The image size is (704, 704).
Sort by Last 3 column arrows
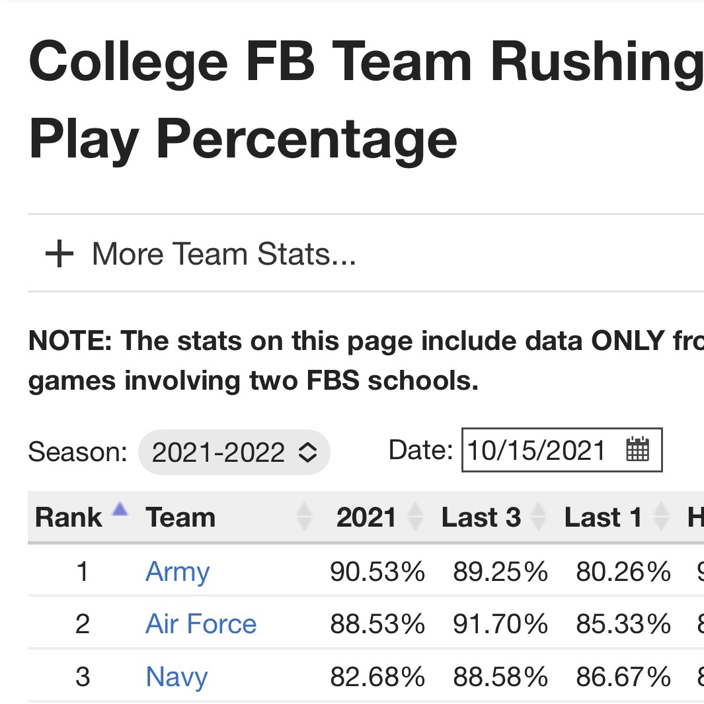tap(538, 517)
